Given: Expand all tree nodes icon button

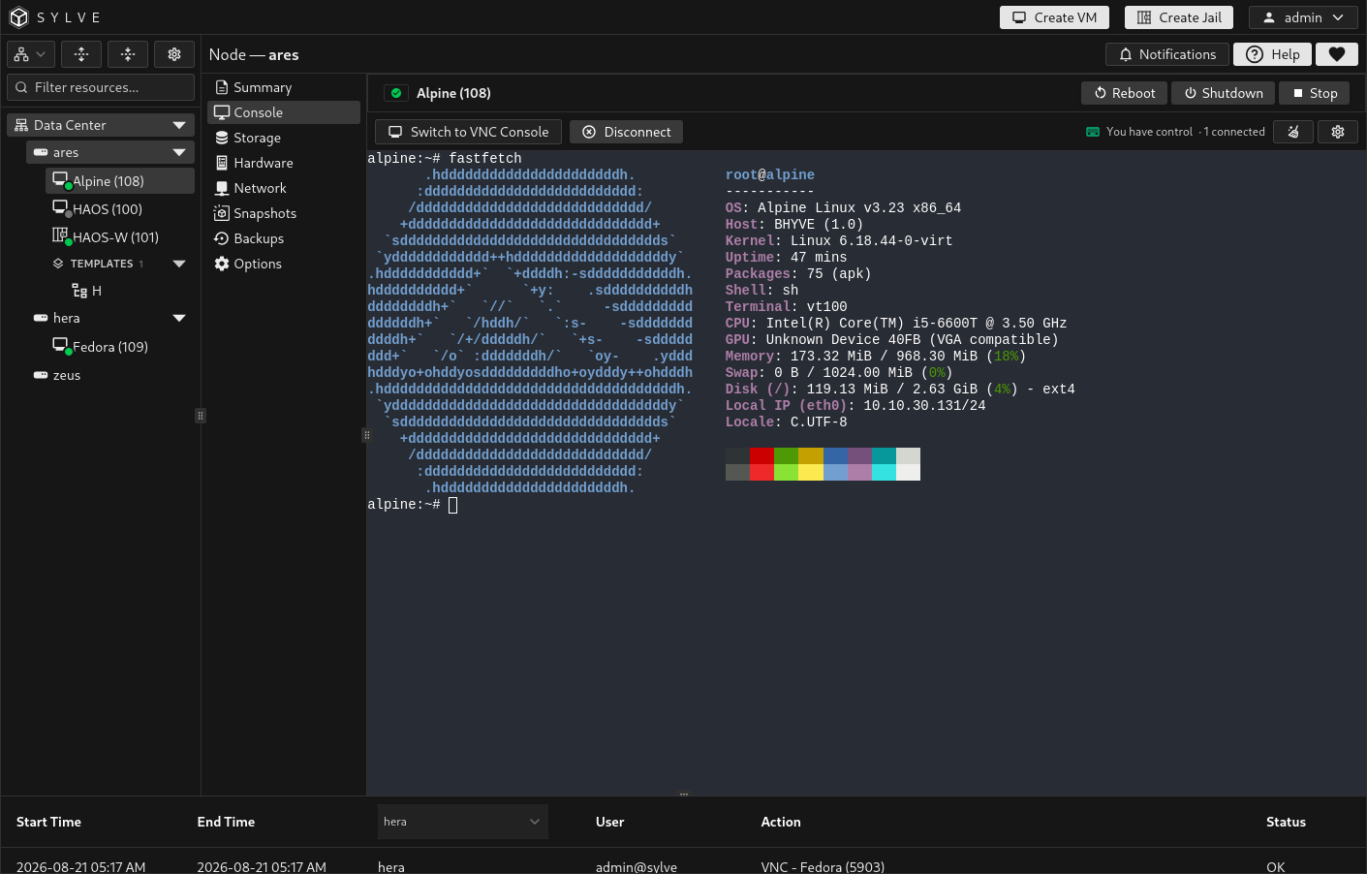Looking at the screenshot, I should pyautogui.click(x=81, y=54).
